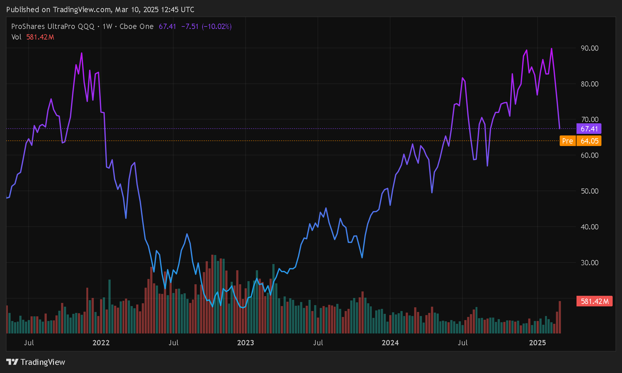
Task: Click the red 581.42M volume axis label
Action: [594, 301]
